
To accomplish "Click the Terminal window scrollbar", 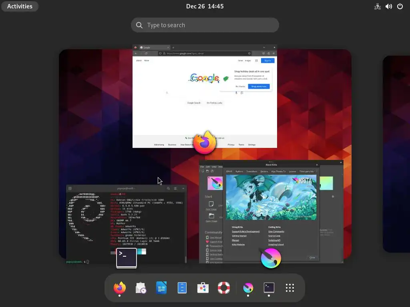I will click(186, 259).
